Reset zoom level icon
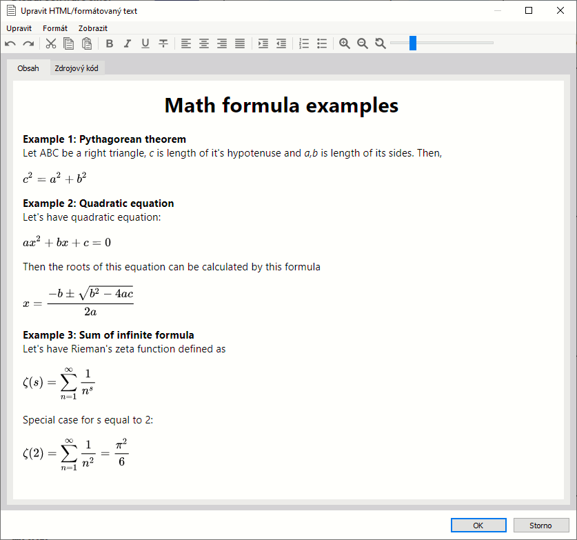 pos(381,43)
